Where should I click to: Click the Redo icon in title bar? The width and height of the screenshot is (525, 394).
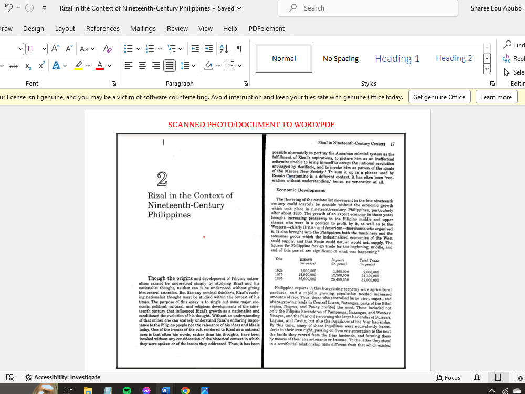click(29, 7)
